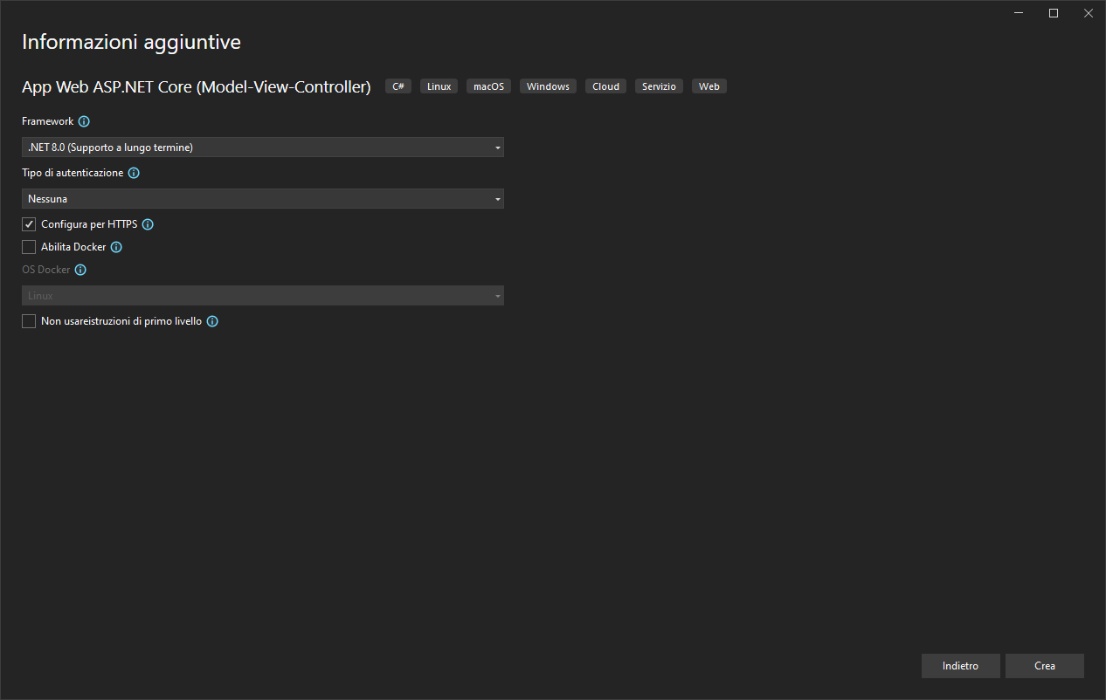This screenshot has height=700, width=1106.
Task: Click the info icon beside Abilita Docker
Action: [x=116, y=247]
